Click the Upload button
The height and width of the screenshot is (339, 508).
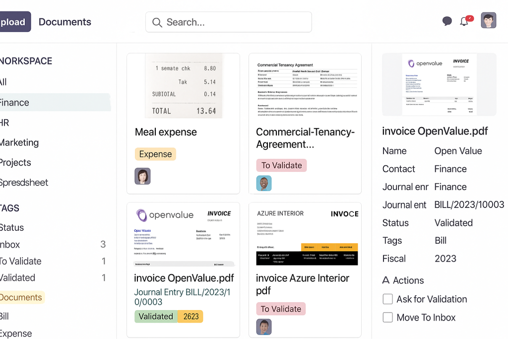(x=15, y=22)
